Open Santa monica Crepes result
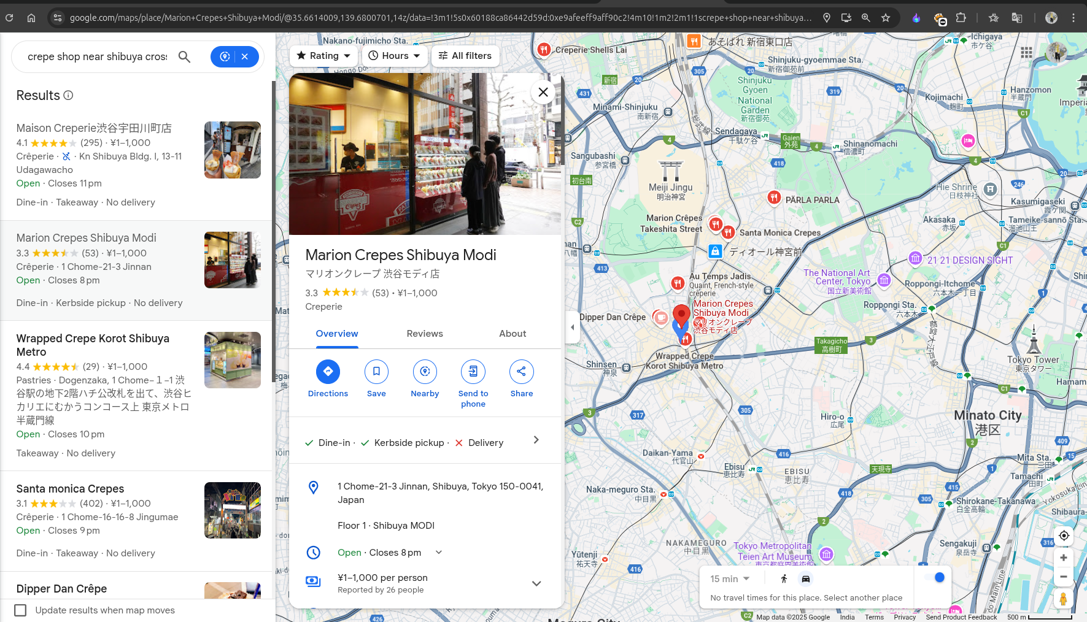The height and width of the screenshot is (622, 1087). [x=136, y=521]
